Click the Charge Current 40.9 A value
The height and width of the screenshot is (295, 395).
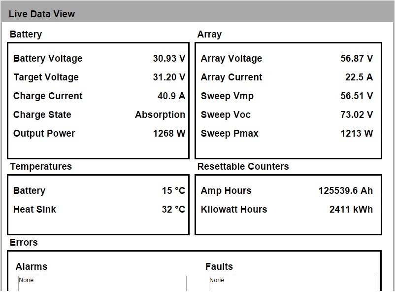pyautogui.click(x=171, y=96)
